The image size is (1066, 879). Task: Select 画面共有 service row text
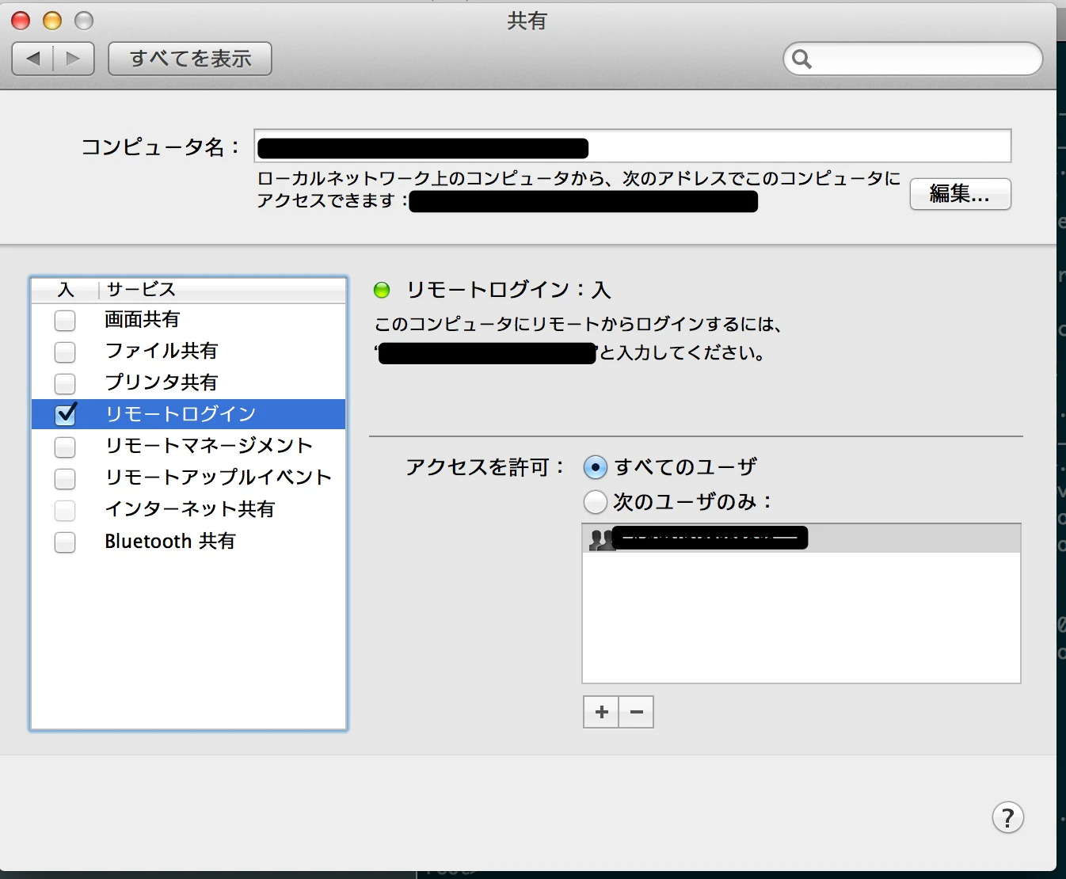143,319
